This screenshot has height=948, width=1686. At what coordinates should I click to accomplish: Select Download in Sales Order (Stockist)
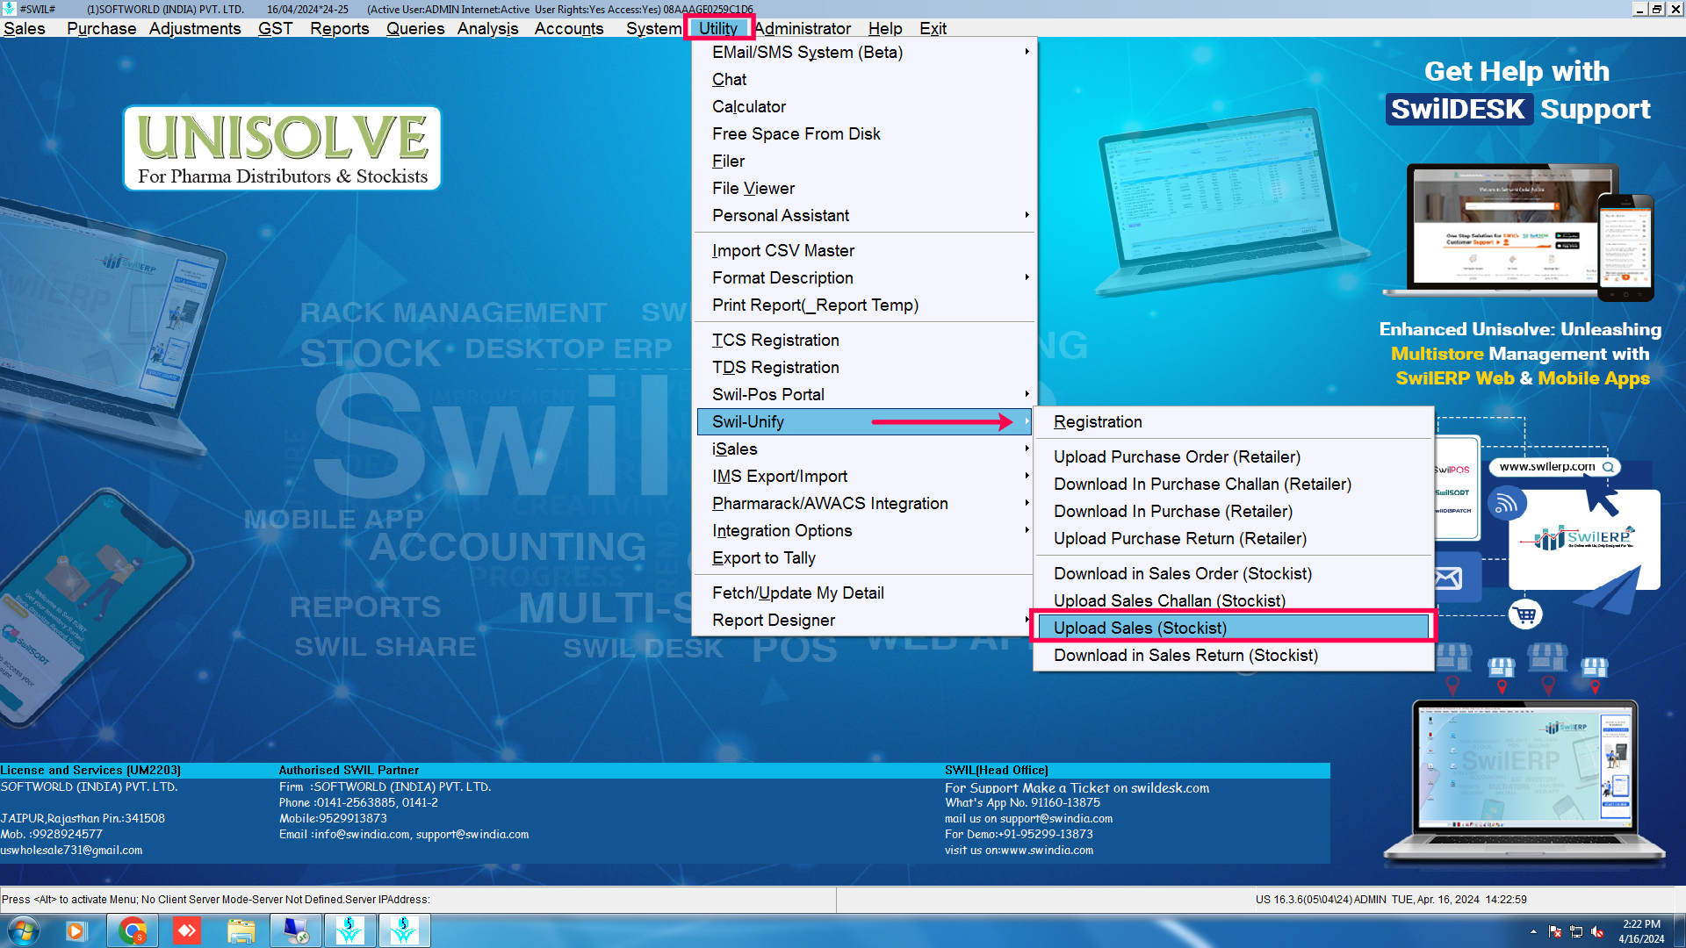[x=1234, y=573]
